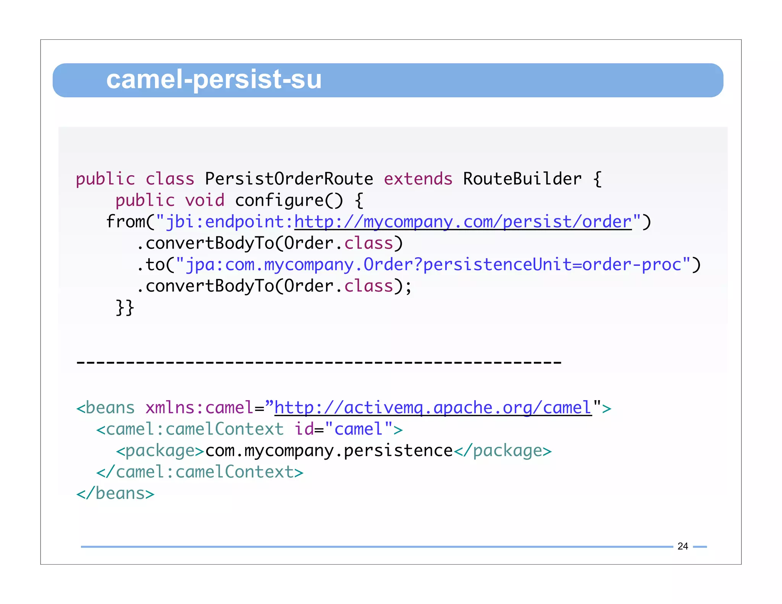Image resolution: width=782 pixels, height=604 pixels.
Task: Click the closing braces }} line
Action: [x=125, y=307]
